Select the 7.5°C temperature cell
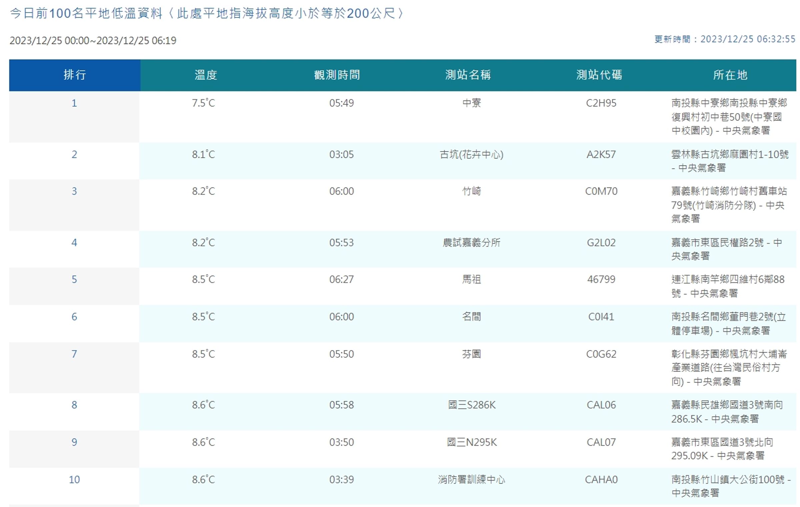The image size is (800, 507). [x=203, y=103]
